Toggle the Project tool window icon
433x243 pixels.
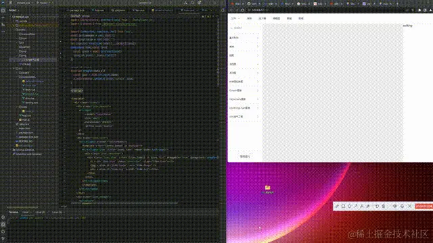pos(3,10)
